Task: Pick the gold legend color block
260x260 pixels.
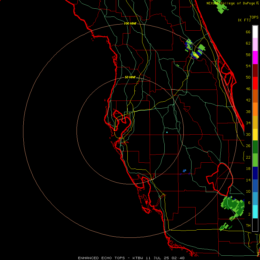Action: (x=255, y=122)
